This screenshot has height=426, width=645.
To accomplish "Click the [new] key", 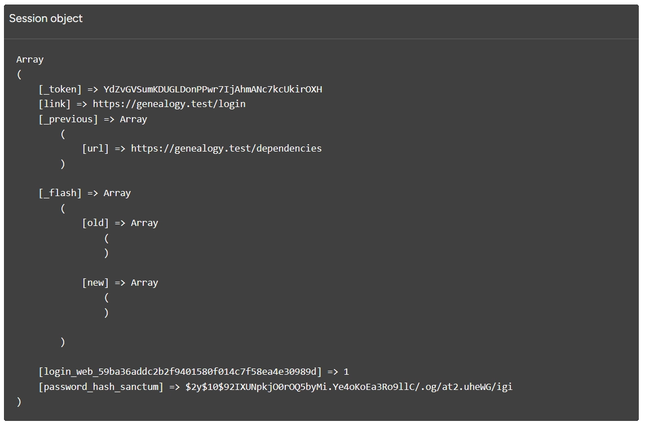I will pos(95,282).
